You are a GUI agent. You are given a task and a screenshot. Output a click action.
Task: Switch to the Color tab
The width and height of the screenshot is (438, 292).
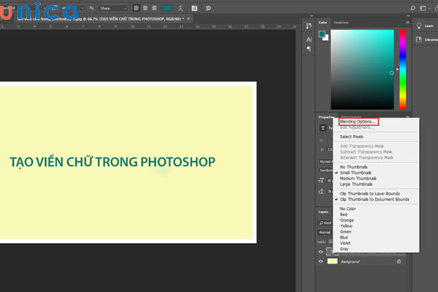pyautogui.click(x=323, y=23)
